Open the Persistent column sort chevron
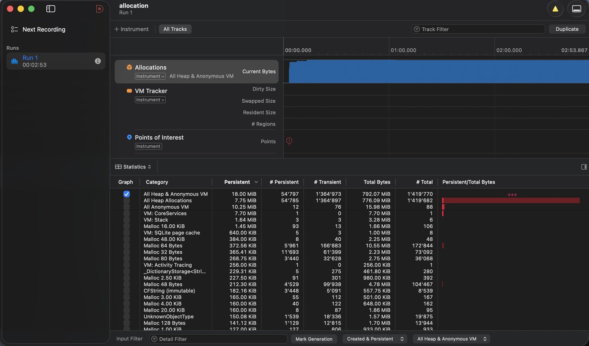 coord(256,182)
